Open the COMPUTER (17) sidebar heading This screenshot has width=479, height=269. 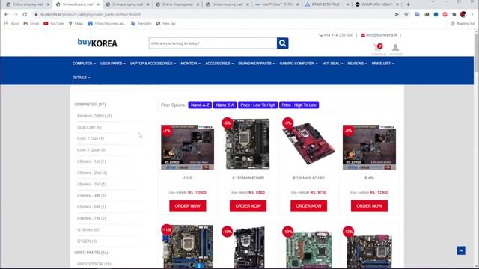90,105
